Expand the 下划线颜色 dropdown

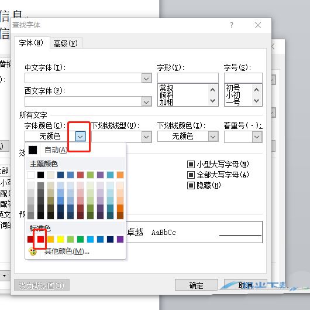pyautogui.click(x=213, y=137)
